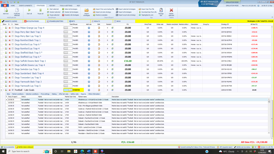Screen dimensions: 274x154
Task: Toggle the Football - Late Goals started switch
Action: coord(68,90)
